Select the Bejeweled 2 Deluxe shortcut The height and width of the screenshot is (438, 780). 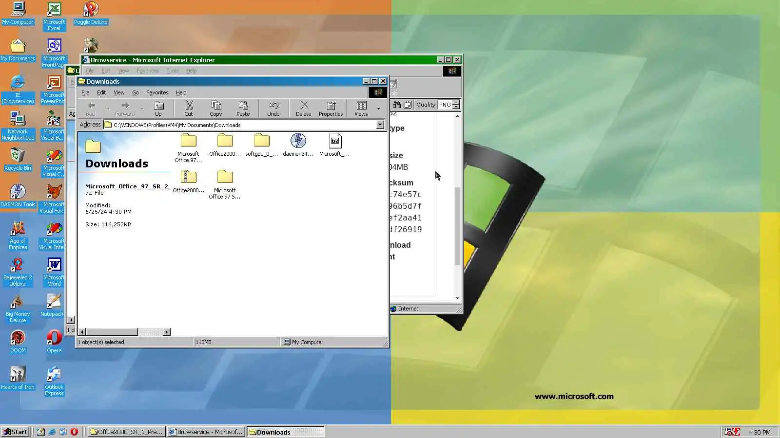(x=18, y=272)
